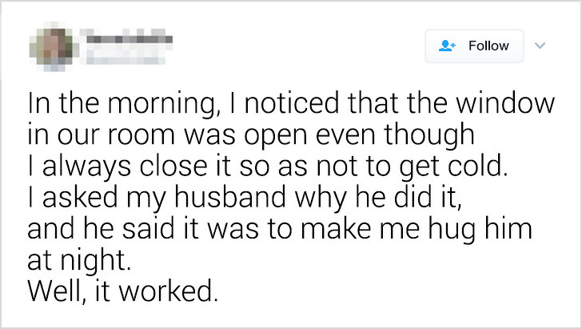Click the line "and he said it was"

[x=280, y=229]
